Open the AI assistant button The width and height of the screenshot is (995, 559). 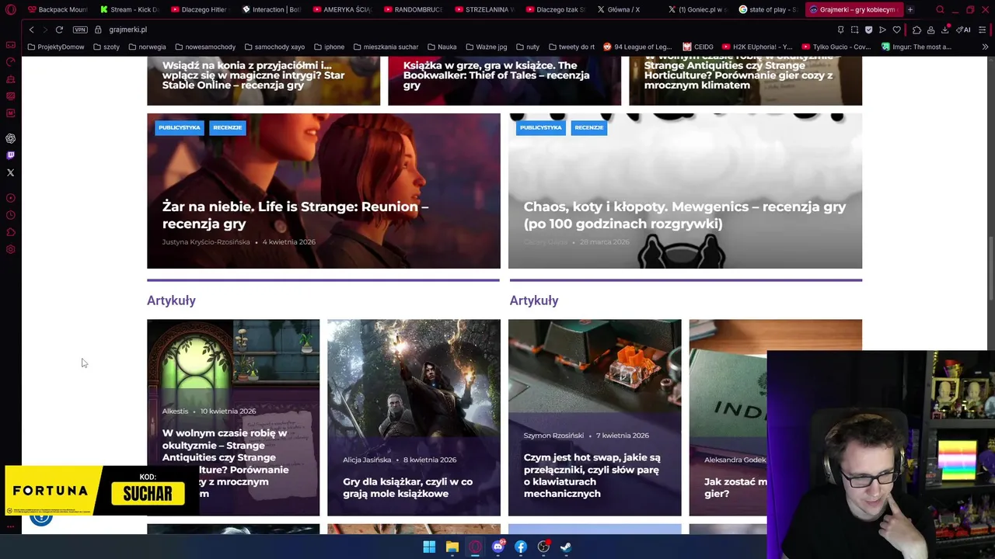click(x=963, y=30)
